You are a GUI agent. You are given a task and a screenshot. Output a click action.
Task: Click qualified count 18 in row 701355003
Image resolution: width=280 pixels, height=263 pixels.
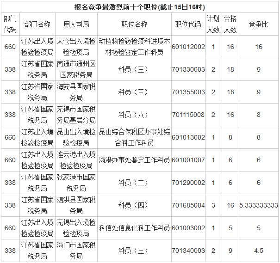pos(230,92)
